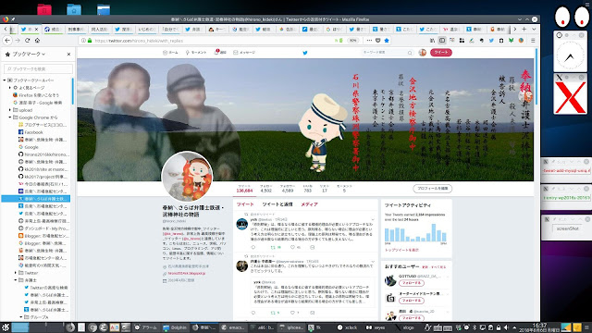Image resolution: width=592 pixels, height=333 pixels.
Task: Click the 80% zoom level indicator
Action: (x=353, y=41)
